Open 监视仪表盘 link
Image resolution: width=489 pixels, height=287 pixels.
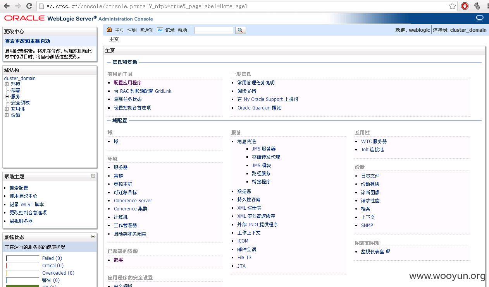pyautogui.click(x=373, y=251)
